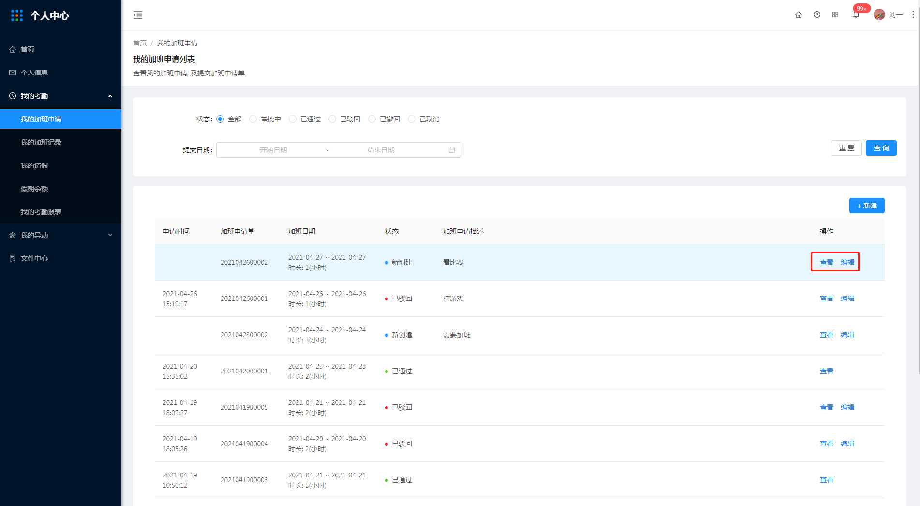Click 查看 for request 2021041900004
The height and width of the screenshot is (506, 920).
tap(827, 444)
